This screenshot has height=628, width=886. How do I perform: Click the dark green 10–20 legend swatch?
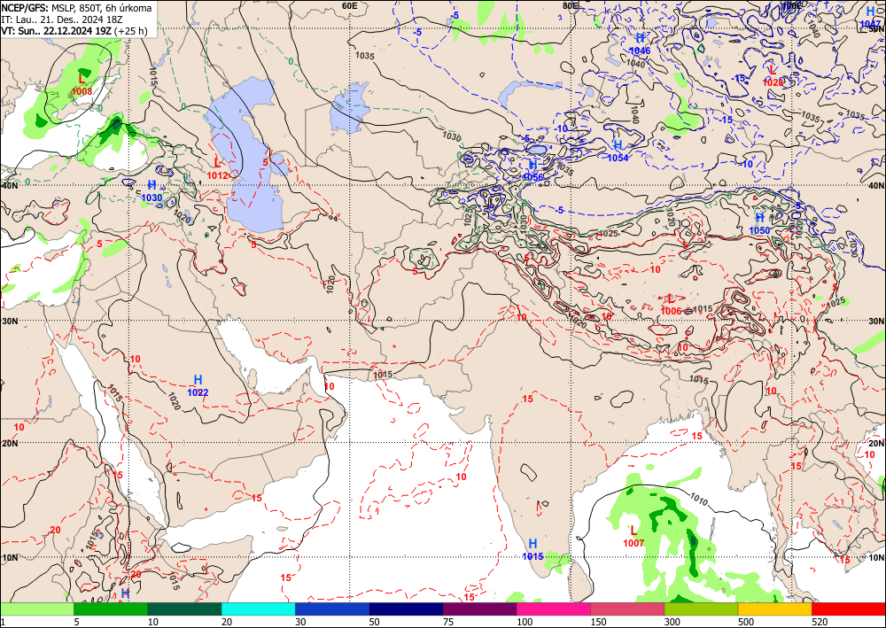click(184, 609)
